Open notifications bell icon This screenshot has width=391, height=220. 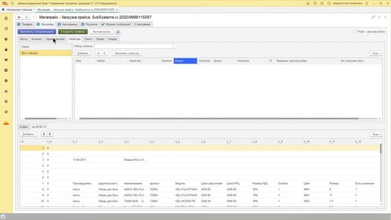pos(308,3)
